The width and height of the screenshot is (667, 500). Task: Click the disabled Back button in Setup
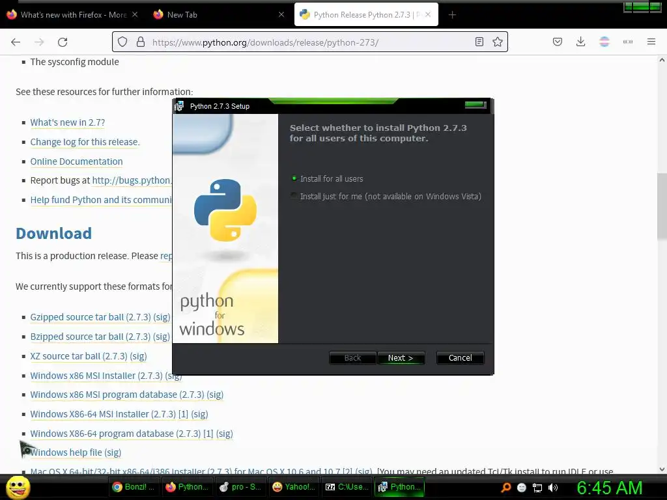point(352,358)
